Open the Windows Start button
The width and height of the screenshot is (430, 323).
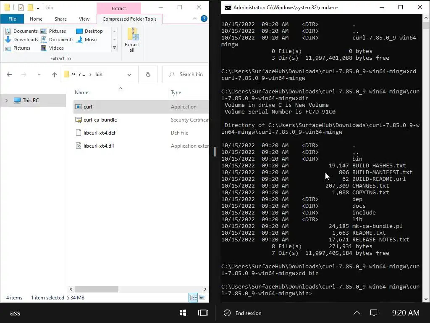pyautogui.click(x=183, y=313)
